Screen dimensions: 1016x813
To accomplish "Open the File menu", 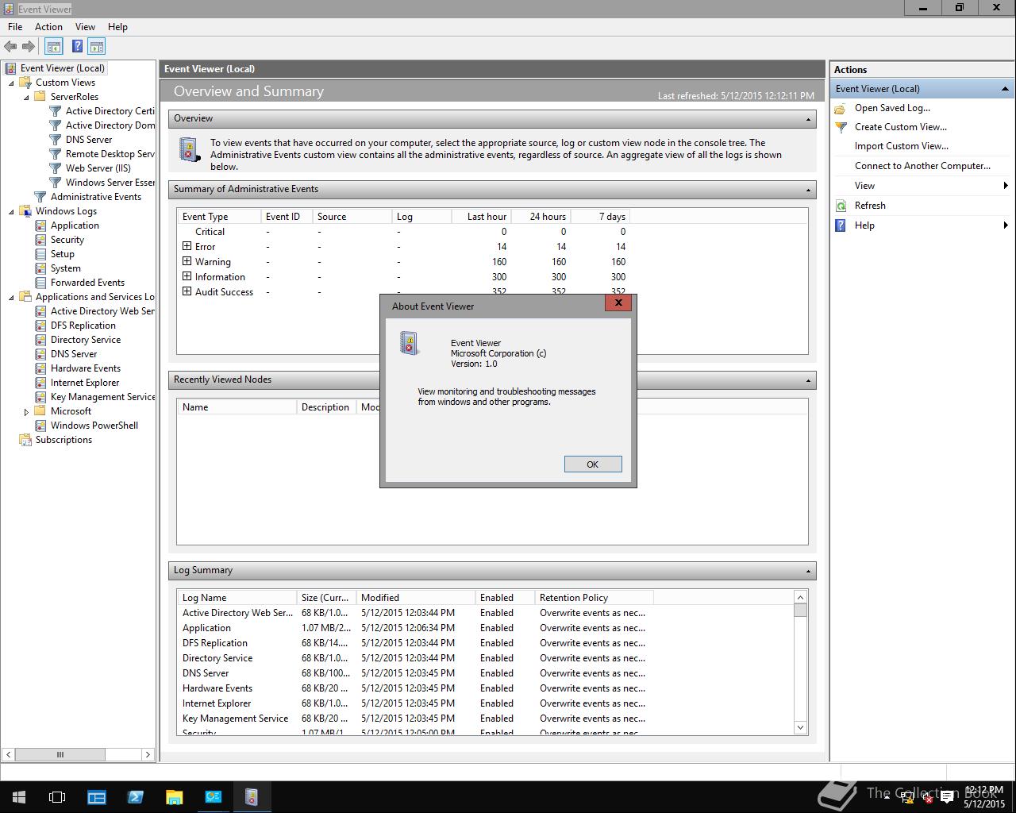I will coord(15,27).
